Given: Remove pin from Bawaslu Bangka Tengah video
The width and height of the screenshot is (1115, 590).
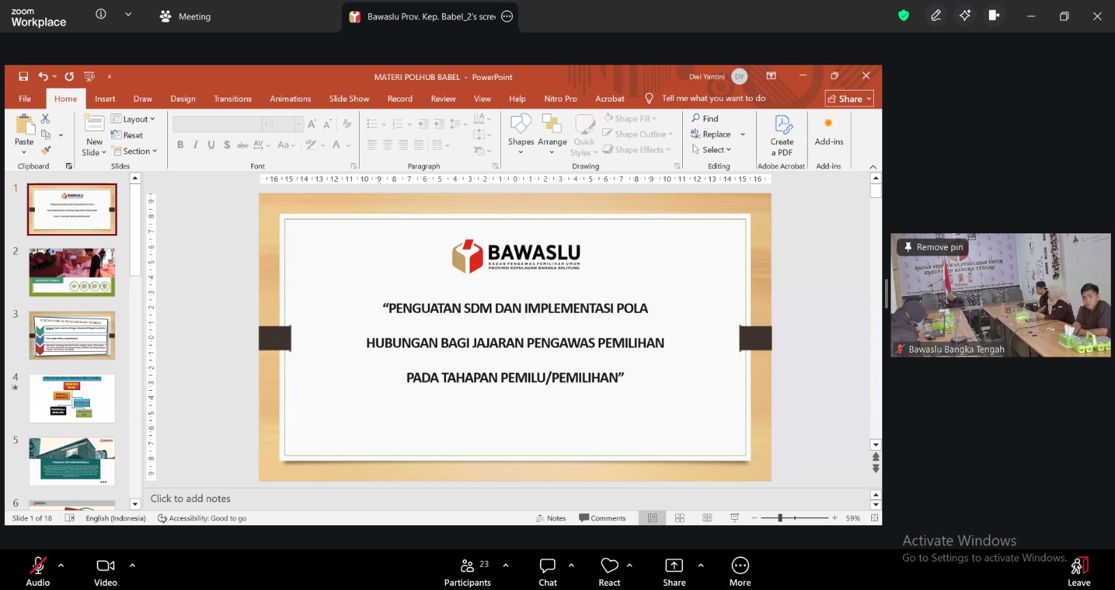Looking at the screenshot, I should pos(933,247).
